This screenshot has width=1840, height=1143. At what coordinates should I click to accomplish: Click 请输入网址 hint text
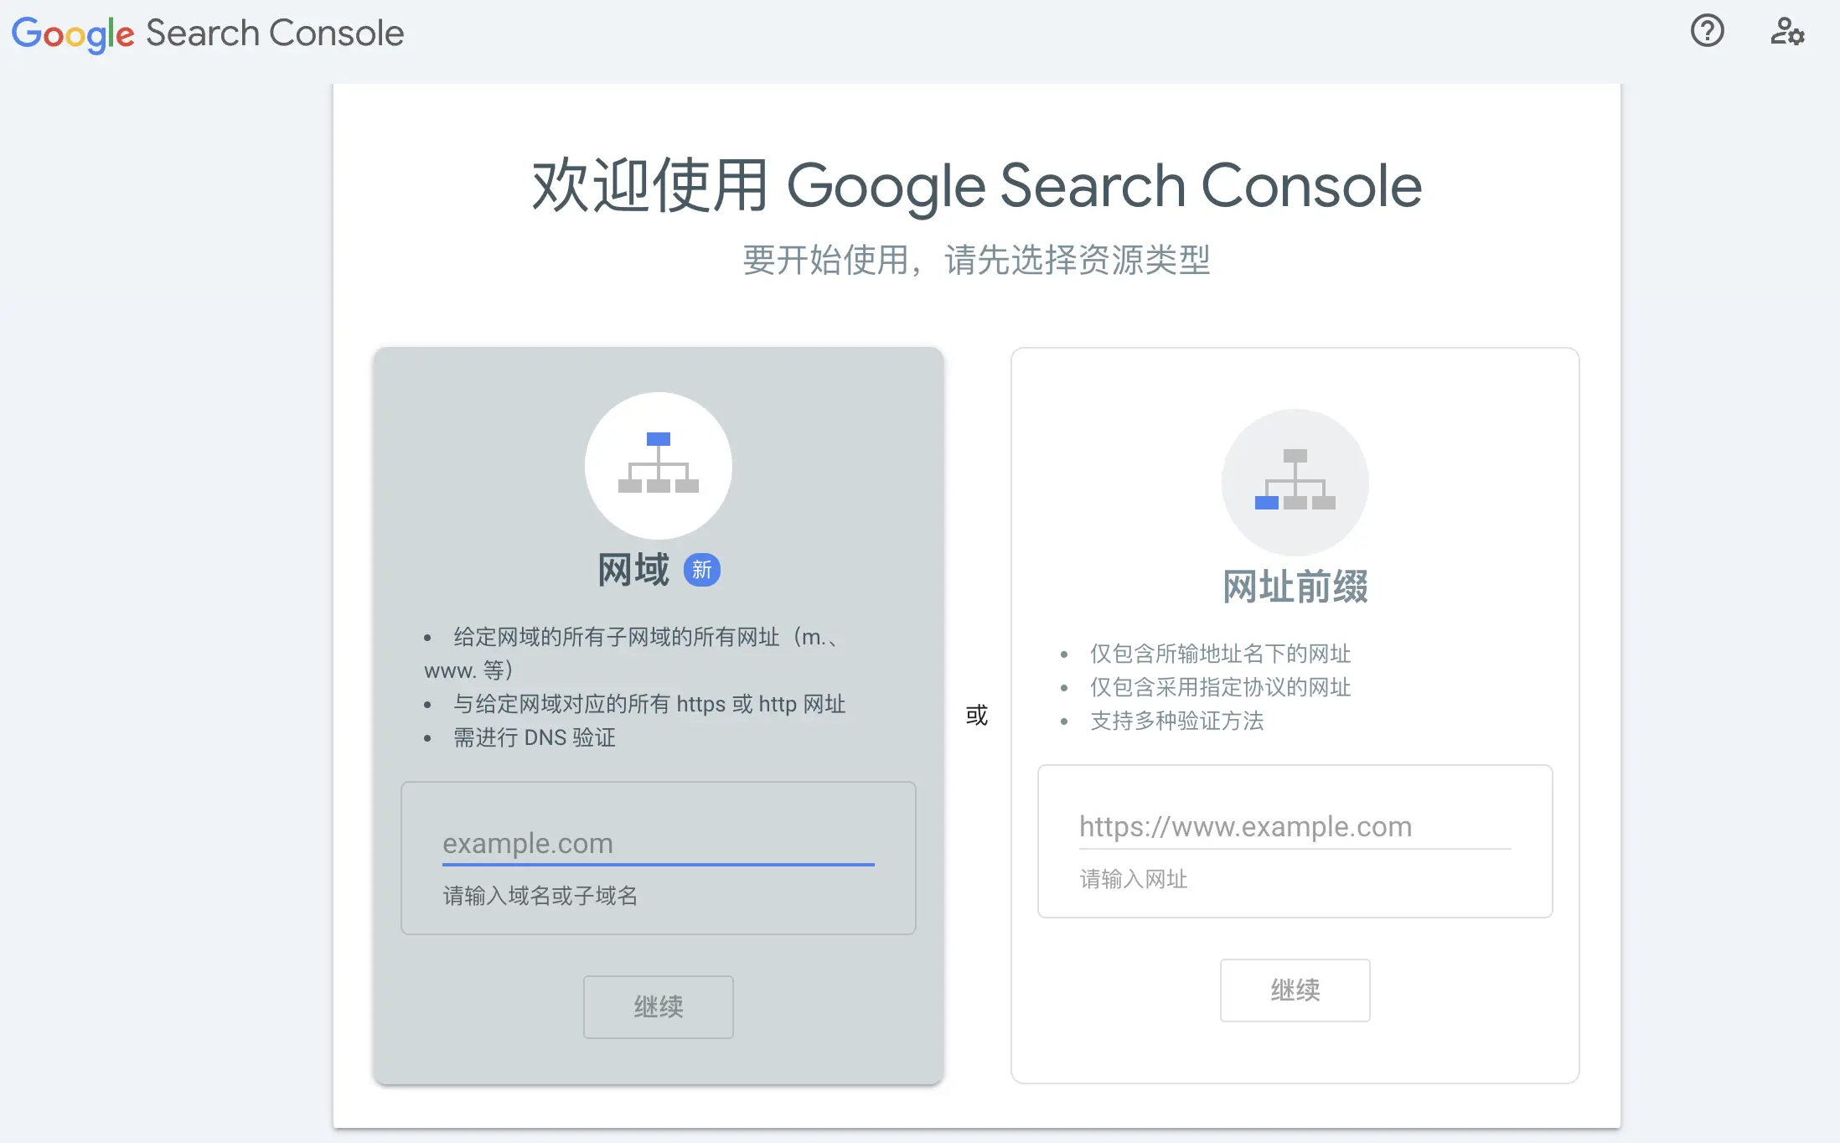[x=1134, y=879]
